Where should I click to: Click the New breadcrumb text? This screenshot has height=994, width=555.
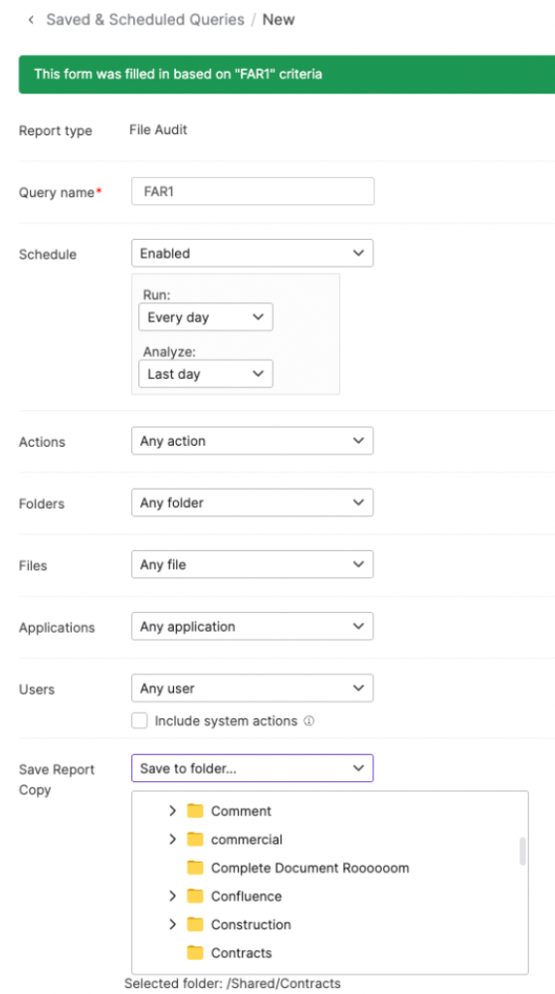278,20
